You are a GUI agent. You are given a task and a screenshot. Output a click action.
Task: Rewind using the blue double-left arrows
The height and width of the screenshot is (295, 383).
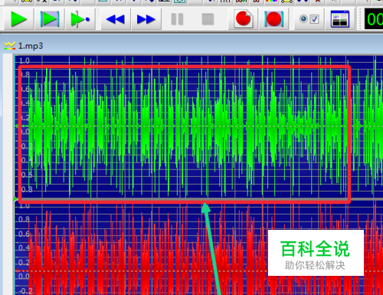coord(116,19)
